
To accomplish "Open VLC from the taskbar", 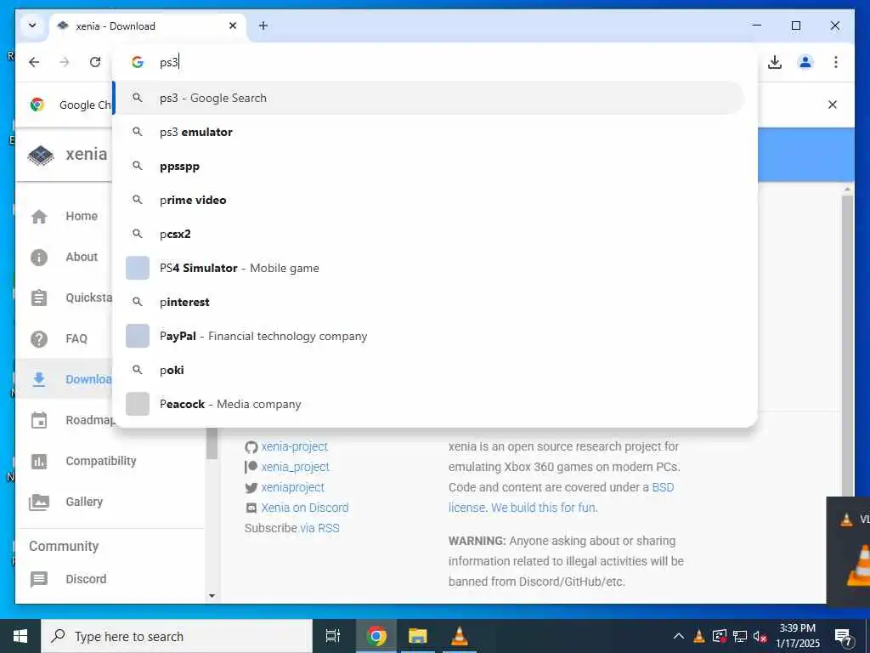I will click(460, 636).
